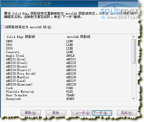The image size is (144, 122).
Task: Edit AutoCAD hatch LINE for SP01
Action: 70,45
